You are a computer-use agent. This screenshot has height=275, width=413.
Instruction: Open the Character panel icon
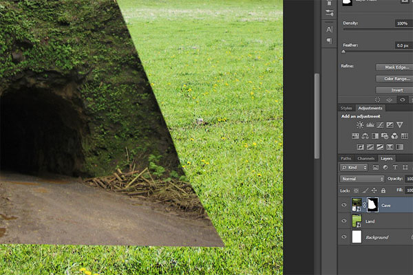(329, 30)
